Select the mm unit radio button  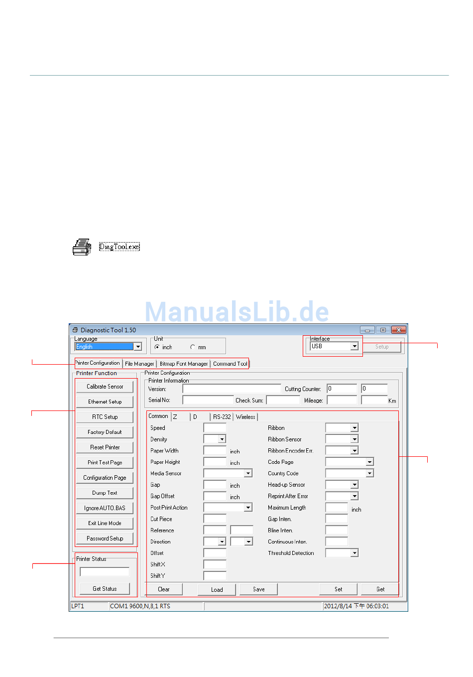(193, 347)
